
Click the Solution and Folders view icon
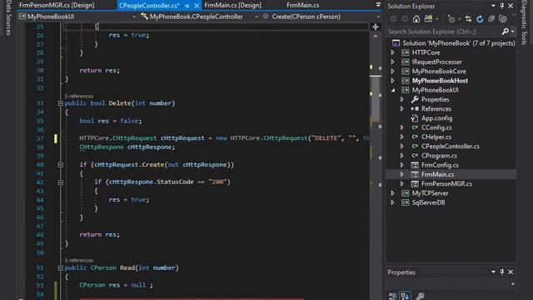[x=428, y=19]
